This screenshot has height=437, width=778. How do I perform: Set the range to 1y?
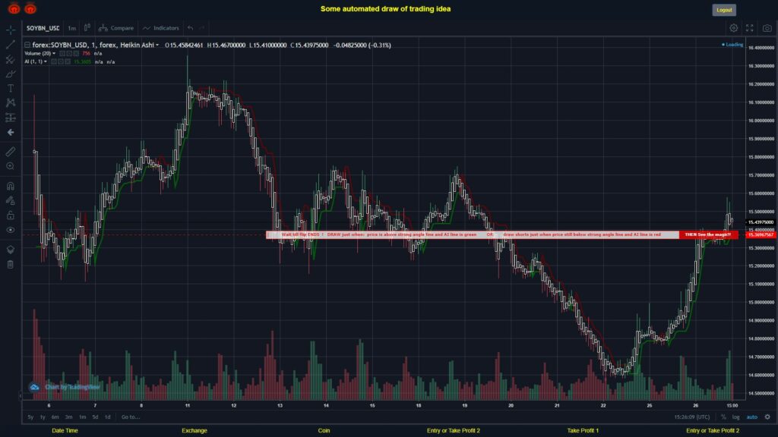[43, 417]
